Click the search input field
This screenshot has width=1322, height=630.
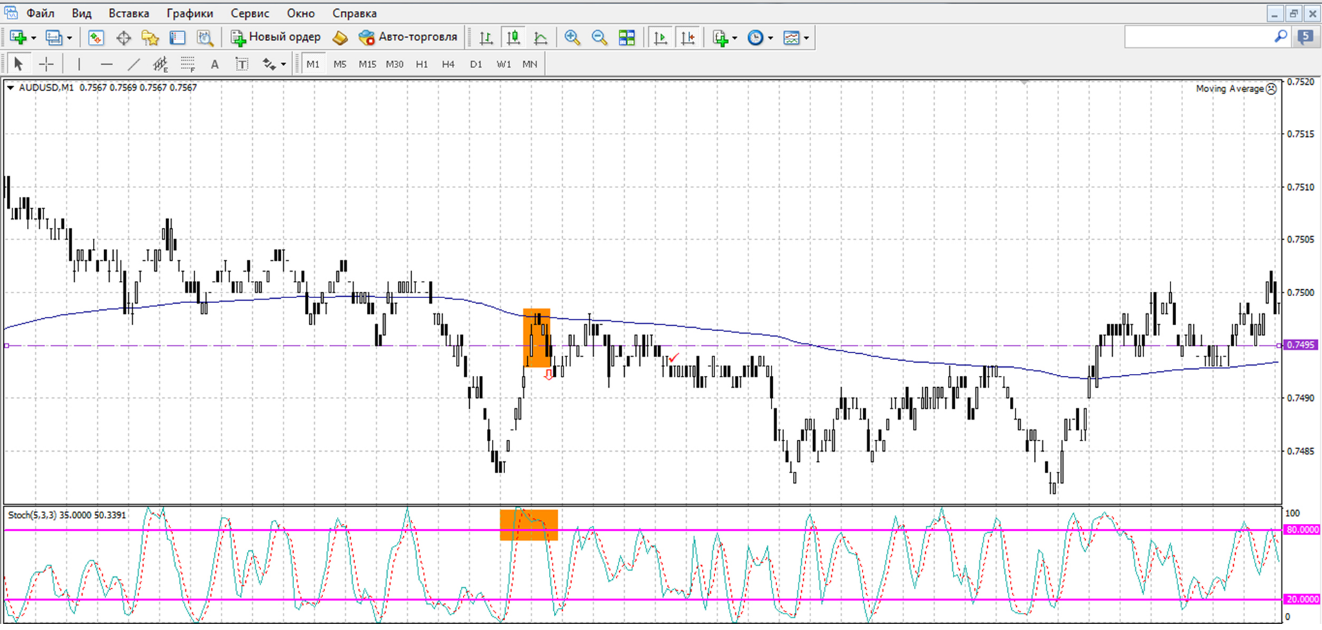(1199, 37)
